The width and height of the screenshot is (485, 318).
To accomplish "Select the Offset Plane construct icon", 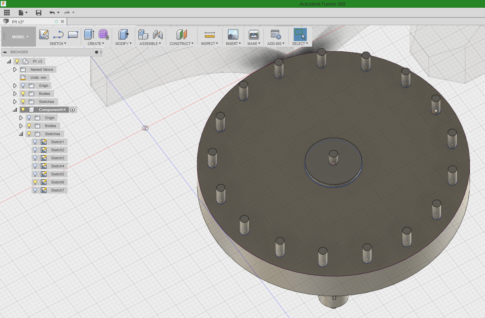I will click(x=181, y=35).
